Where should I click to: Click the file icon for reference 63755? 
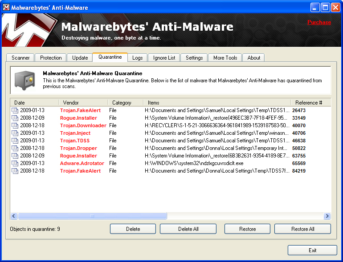(15, 156)
